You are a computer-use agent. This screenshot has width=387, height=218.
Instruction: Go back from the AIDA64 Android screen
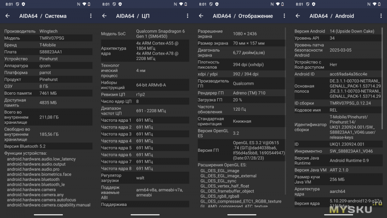pyautogui.click(x=298, y=16)
